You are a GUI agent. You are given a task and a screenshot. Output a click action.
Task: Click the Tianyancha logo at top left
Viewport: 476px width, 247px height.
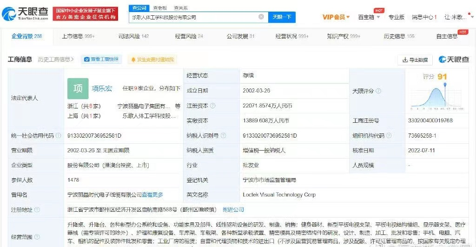point(25,13)
